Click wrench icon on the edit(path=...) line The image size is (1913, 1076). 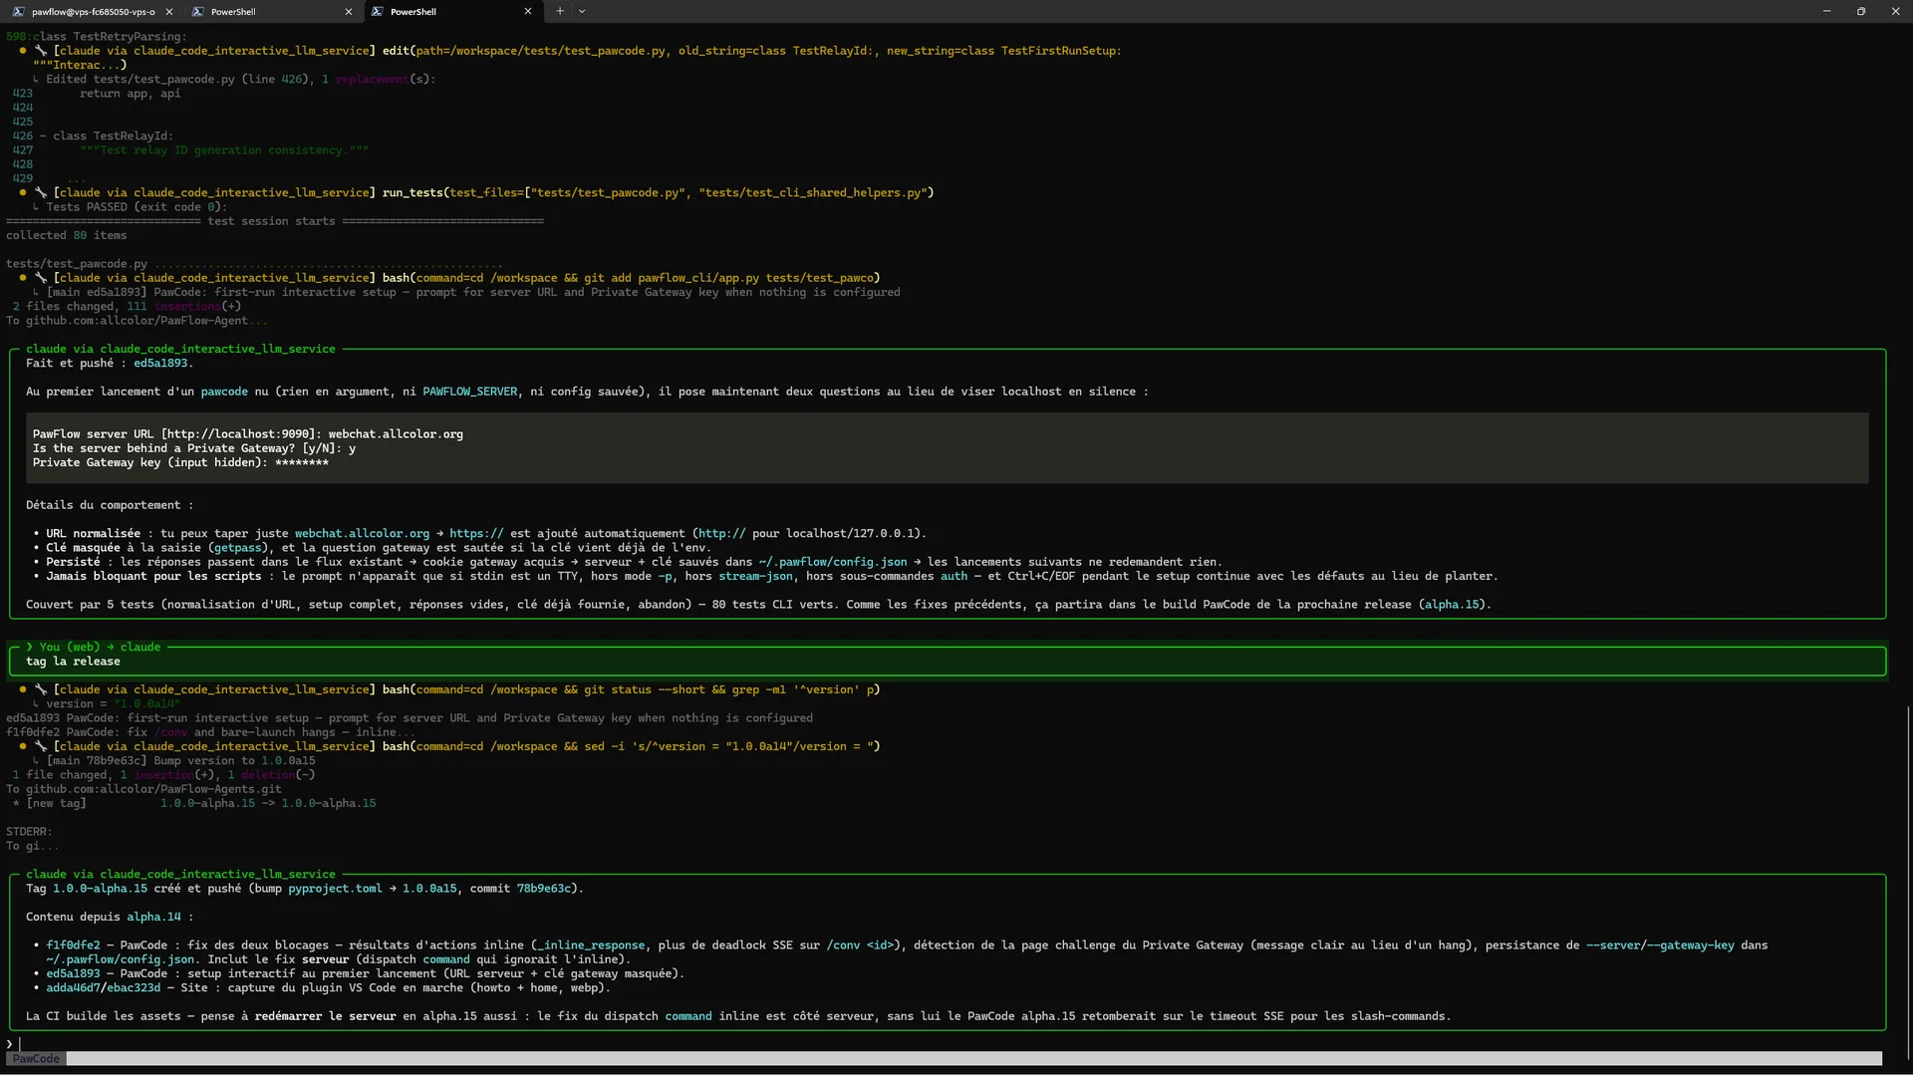coord(41,51)
